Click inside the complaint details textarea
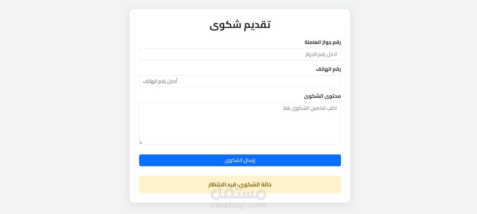The height and width of the screenshot is (214, 477). tap(240, 123)
